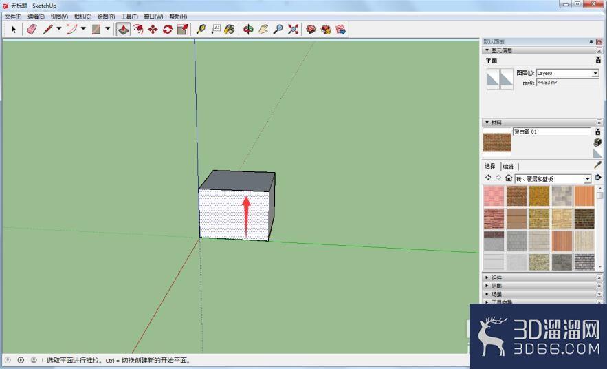Select the Move tool
607x369 pixels.
pyautogui.click(x=153, y=30)
